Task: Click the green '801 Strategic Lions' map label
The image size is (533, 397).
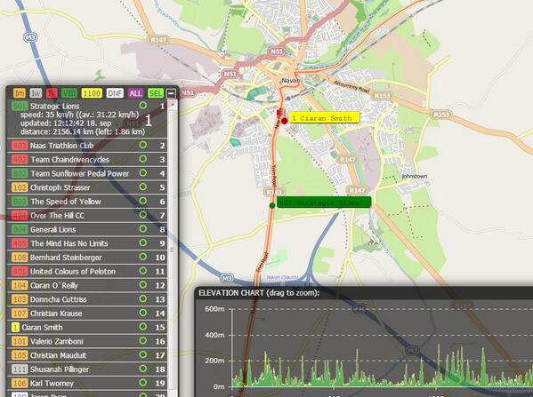Action: point(324,202)
